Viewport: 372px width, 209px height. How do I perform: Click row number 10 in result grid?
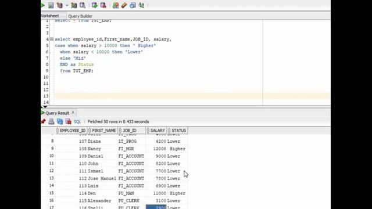52,156
